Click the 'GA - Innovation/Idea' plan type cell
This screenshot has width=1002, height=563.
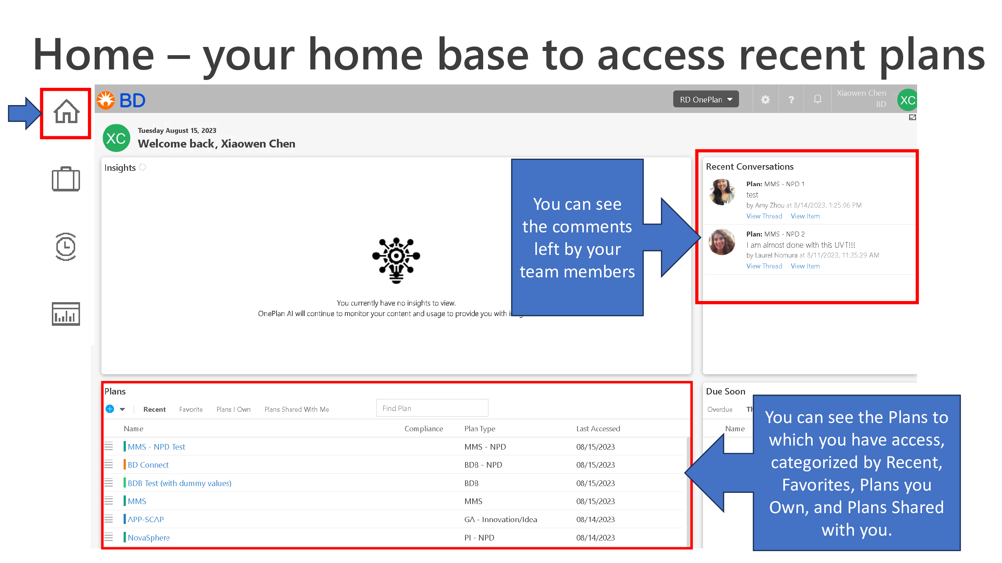click(x=500, y=519)
